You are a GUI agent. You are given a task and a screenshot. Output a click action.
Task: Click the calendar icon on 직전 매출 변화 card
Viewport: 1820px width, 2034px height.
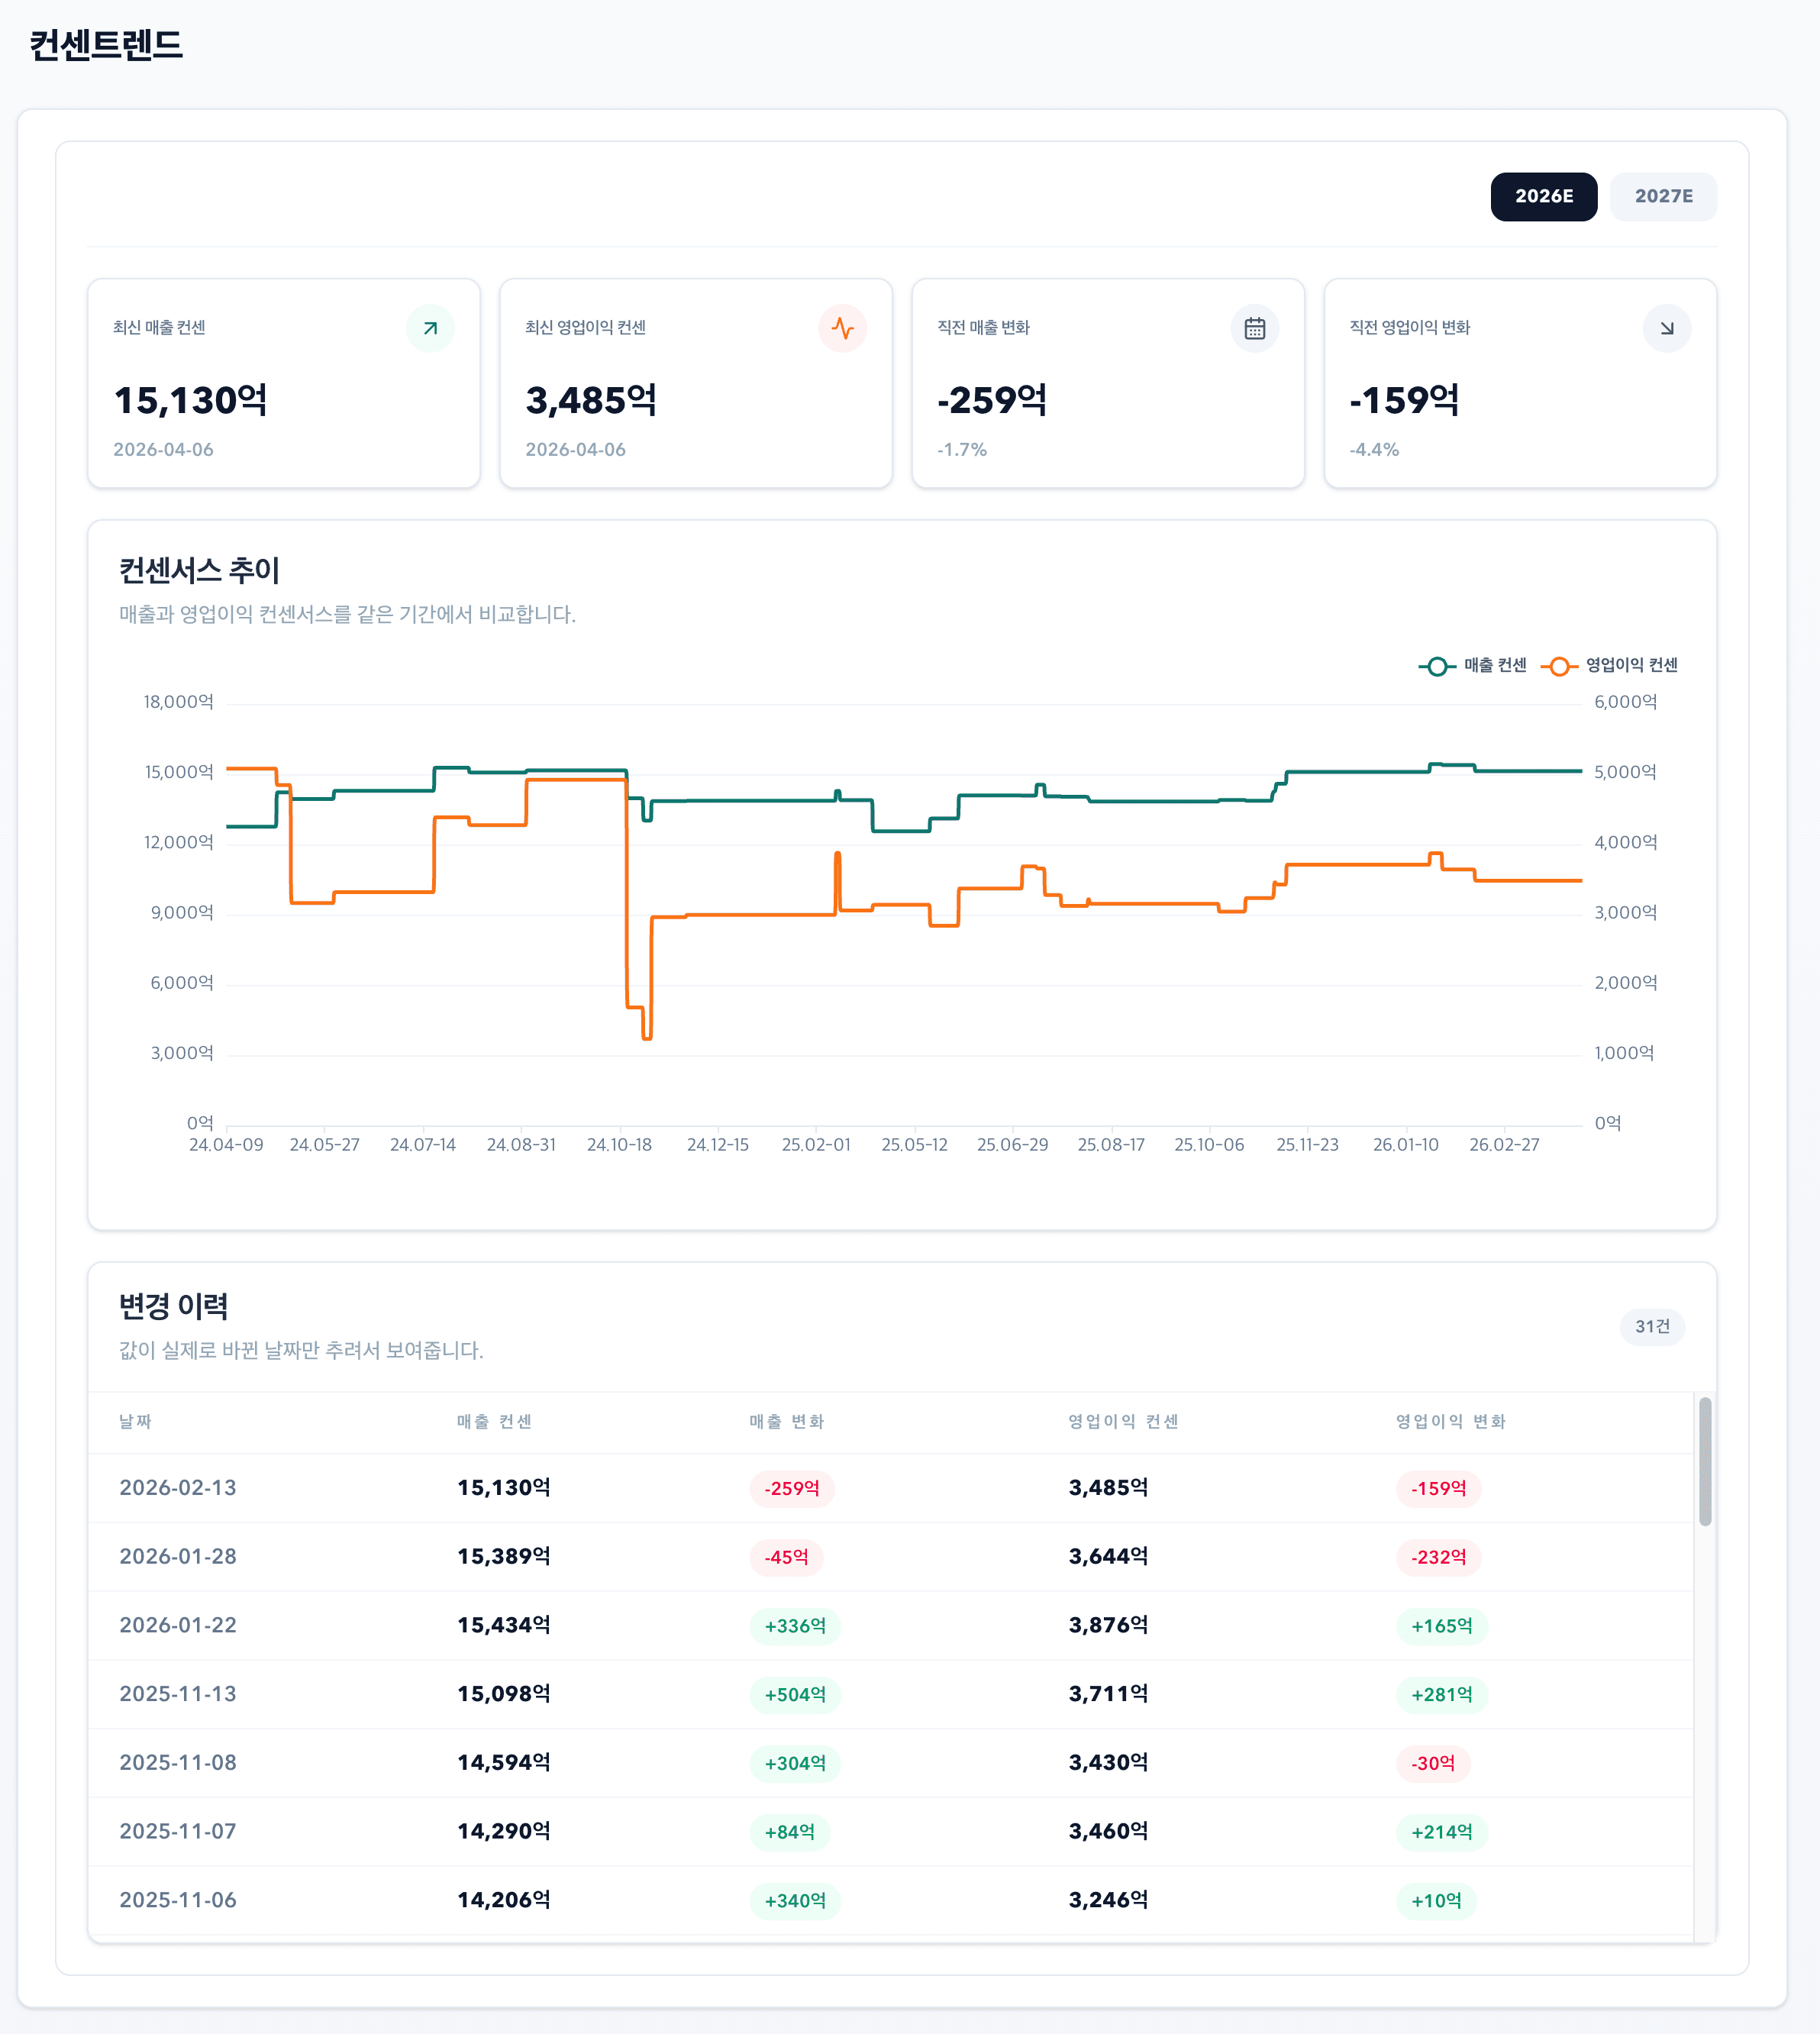[1254, 328]
